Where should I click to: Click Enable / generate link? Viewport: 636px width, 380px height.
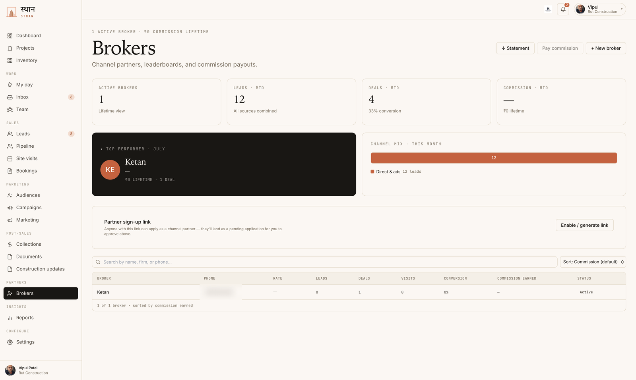[584, 225]
